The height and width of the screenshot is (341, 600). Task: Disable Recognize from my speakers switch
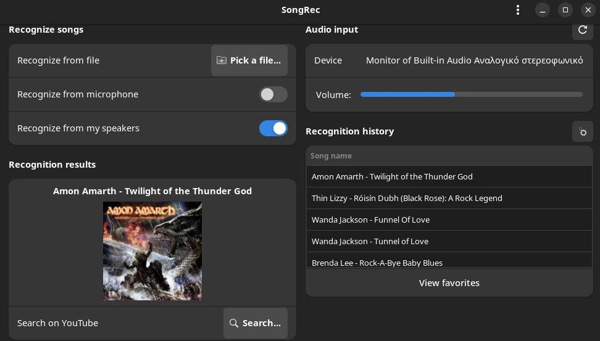(273, 128)
